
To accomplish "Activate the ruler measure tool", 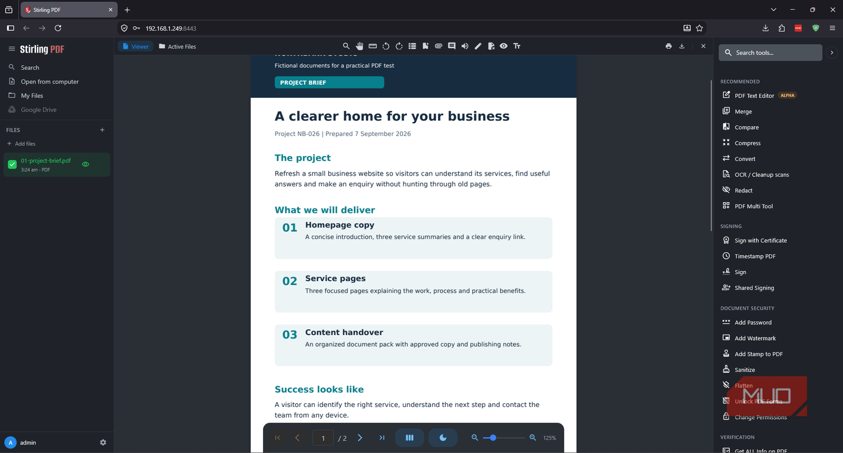I will (373, 46).
